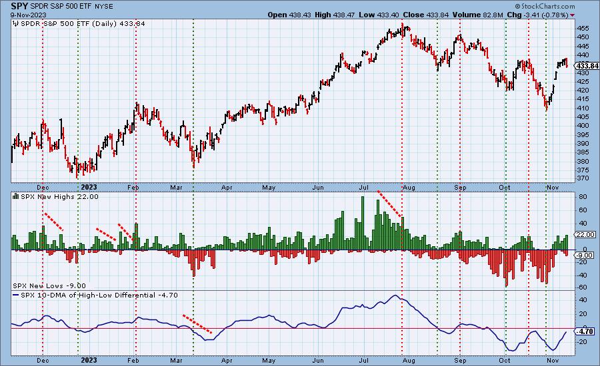Click the 433.84 last-price tag on price axis
Viewport: 600px width, 366px height.
(x=587, y=66)
